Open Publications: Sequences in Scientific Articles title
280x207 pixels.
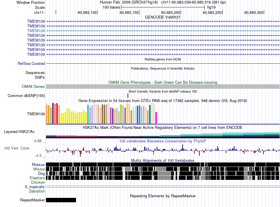point(163,68)
